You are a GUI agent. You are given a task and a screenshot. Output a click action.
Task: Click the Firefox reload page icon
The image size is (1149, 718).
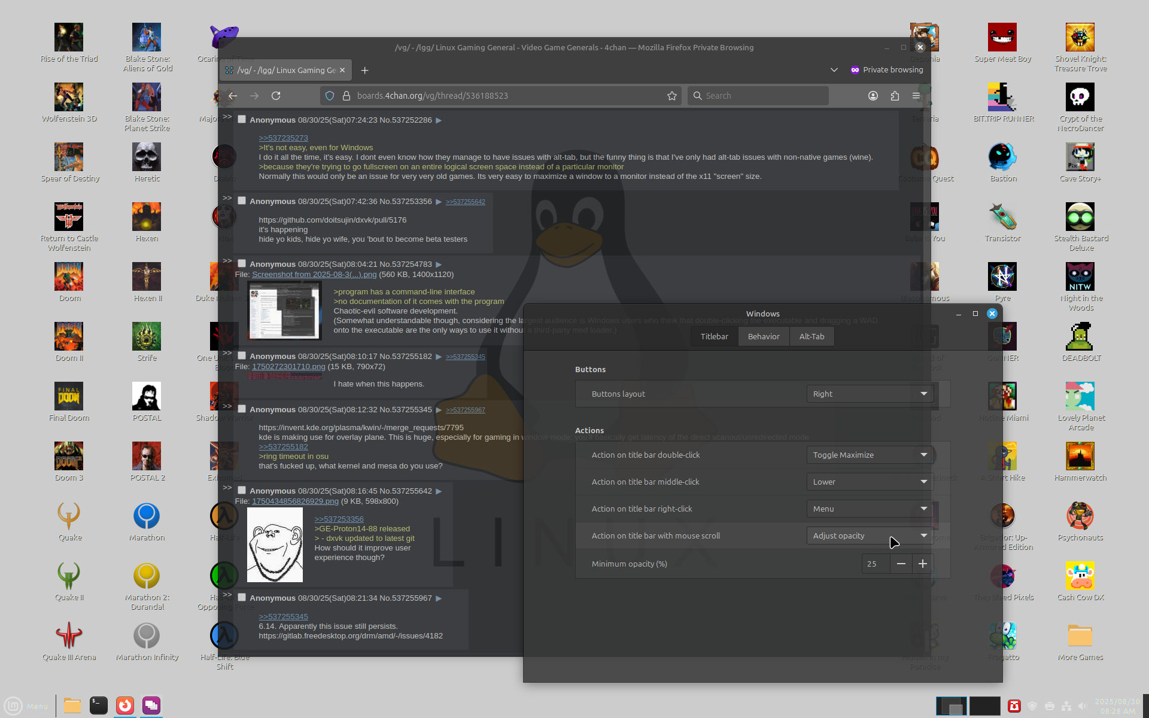click(x=276, y=96)
